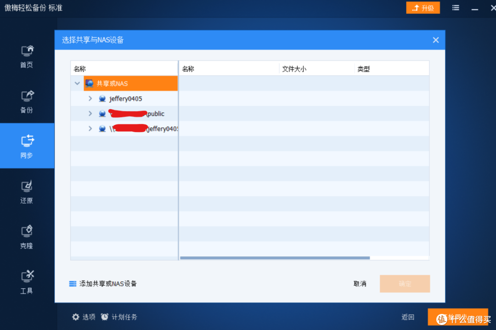
Task: Click the globe icon beside jeffery0405
Action: point(102,99)
